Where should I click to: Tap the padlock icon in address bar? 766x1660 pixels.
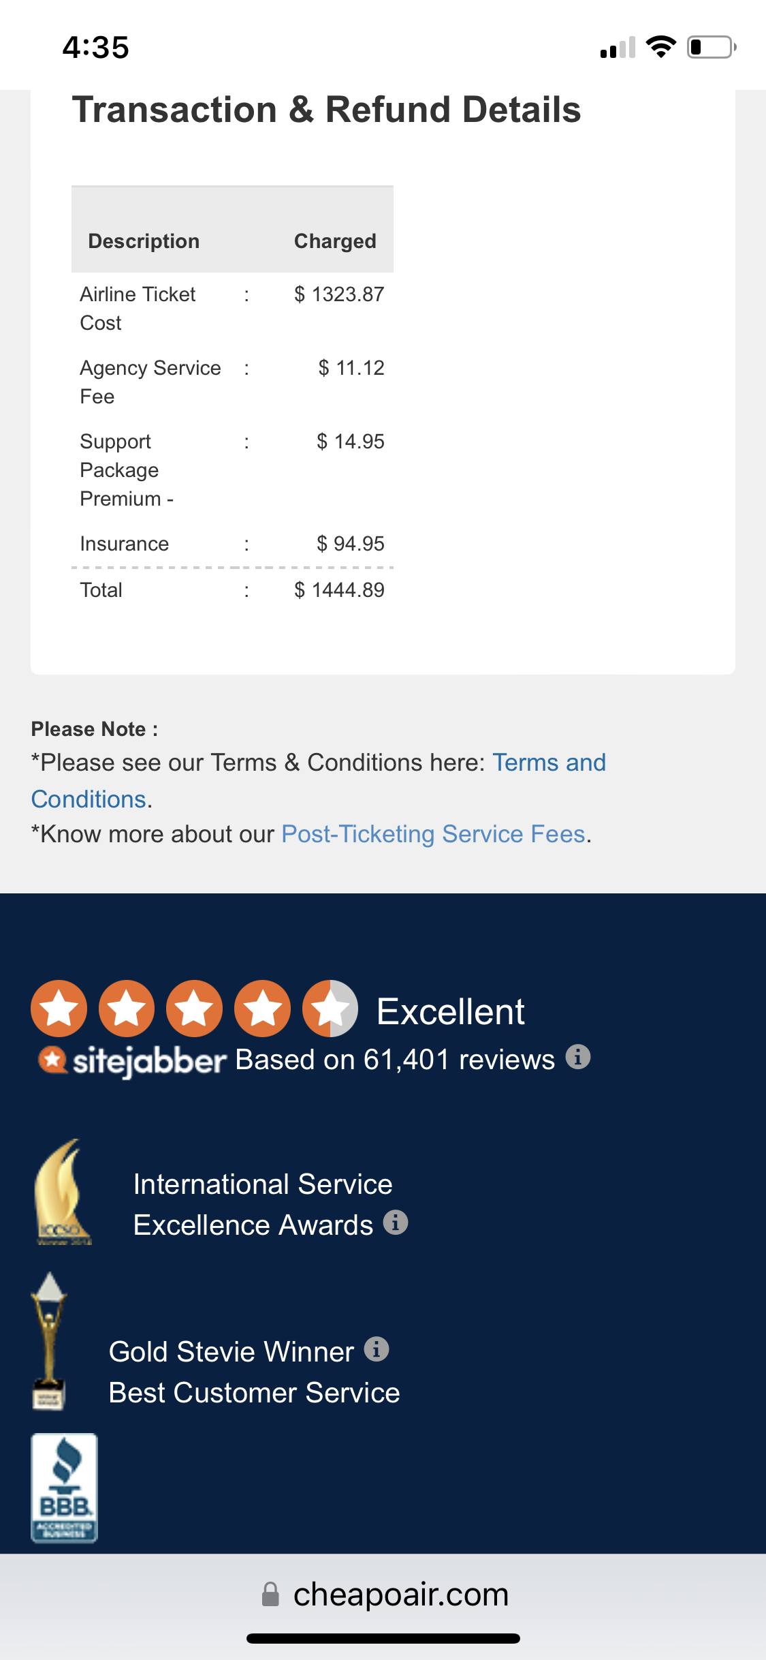[270, 1595]
